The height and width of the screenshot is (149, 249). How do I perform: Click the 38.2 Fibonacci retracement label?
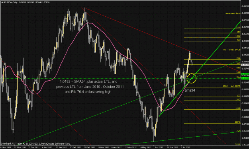238,63
